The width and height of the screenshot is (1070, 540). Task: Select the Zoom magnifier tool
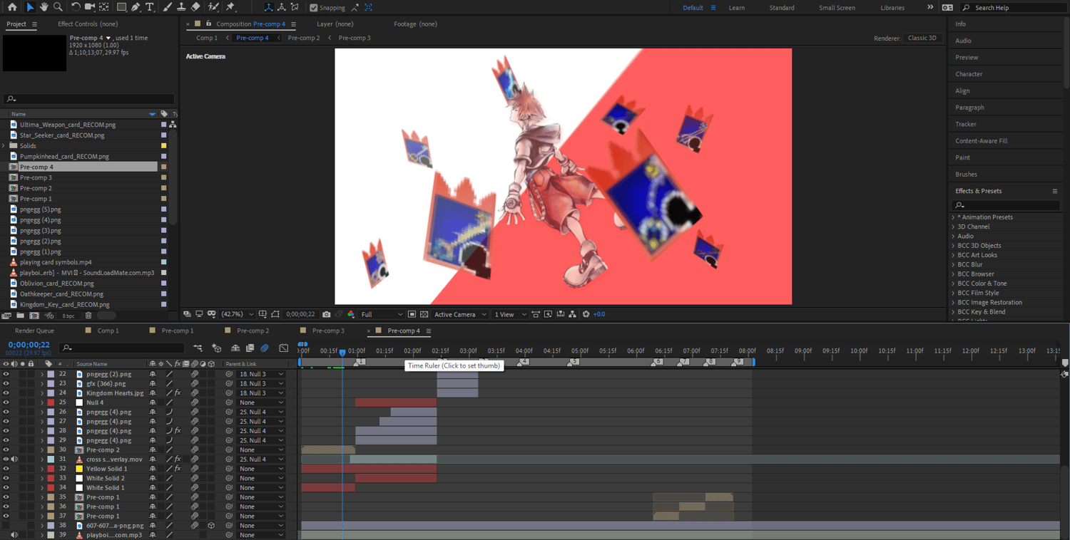point(58,7)
